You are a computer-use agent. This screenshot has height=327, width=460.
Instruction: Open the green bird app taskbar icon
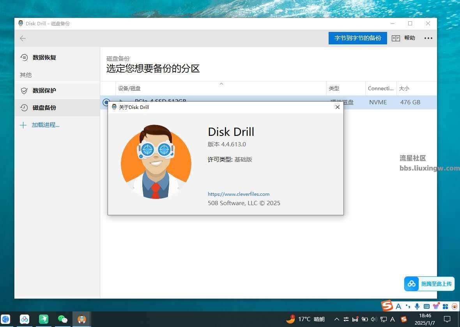(43, 319)
